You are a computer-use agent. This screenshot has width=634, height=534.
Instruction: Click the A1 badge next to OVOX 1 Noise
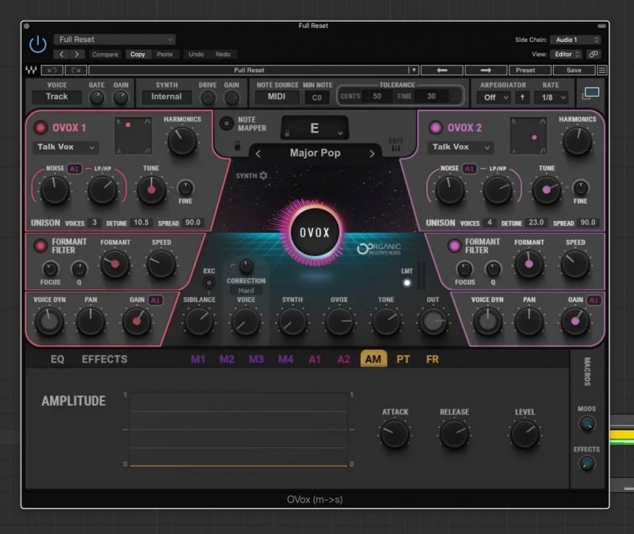74,169
